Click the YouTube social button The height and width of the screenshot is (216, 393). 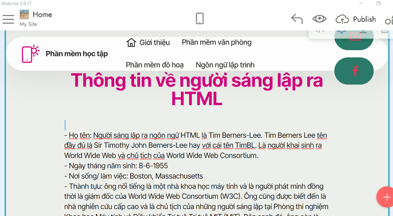(355, 37)
